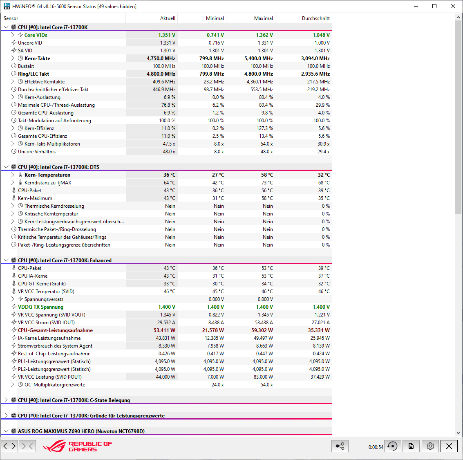Click the 5,400.0 MHz Kern-Takte maximum value
The height and width of the screenshot is (460, 463).
(x=259, y=58)
